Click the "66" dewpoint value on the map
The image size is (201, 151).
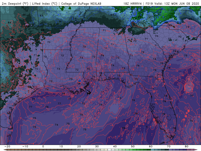tap(24, 15)
